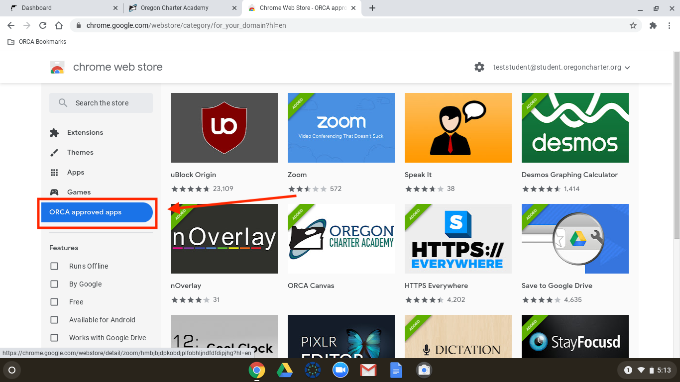The height and width of the screenshot is (382, 680).
Task: Go to the browser home page
Action: [59, 25]
